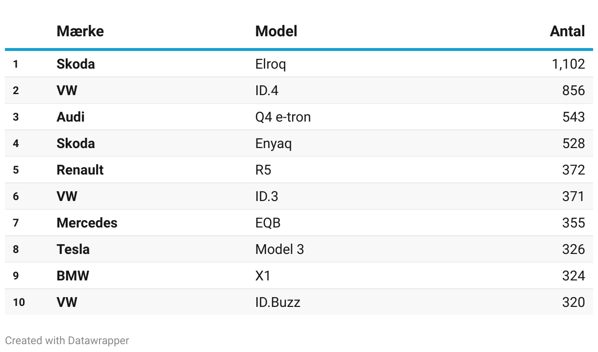The height and width of the screenshot is (352, 598).
Task: Select the R5 model cell
Action: point(263,170)
